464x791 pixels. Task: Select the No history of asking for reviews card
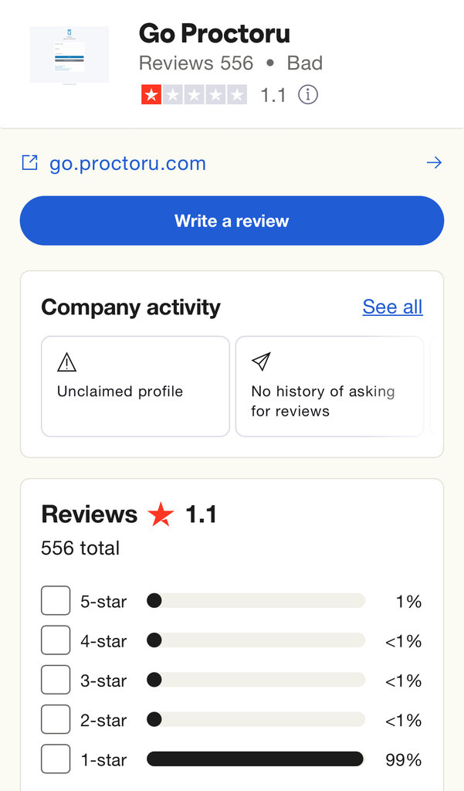pyautogui.click(x=330, y=386)
